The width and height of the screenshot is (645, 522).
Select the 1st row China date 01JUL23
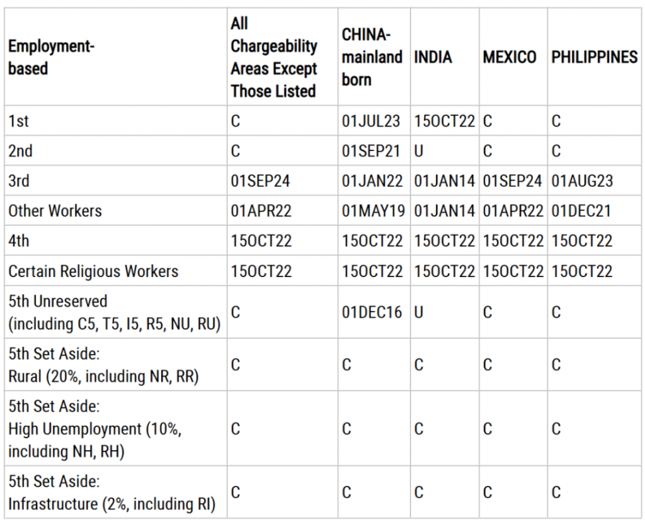(370, 121)
